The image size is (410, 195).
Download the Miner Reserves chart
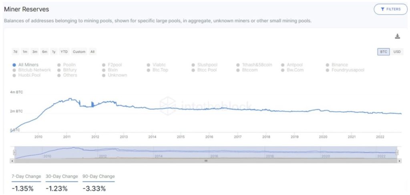(x=397, y=36)
